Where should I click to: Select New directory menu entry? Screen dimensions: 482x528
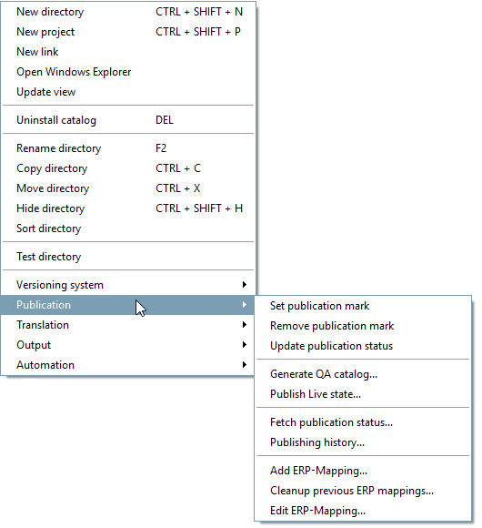coord(128,12)
